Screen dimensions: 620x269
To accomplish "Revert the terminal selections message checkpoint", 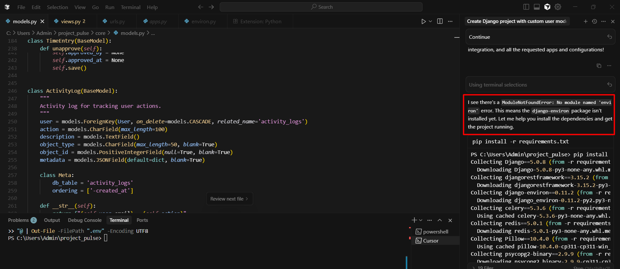I will (x=609, y=85).
